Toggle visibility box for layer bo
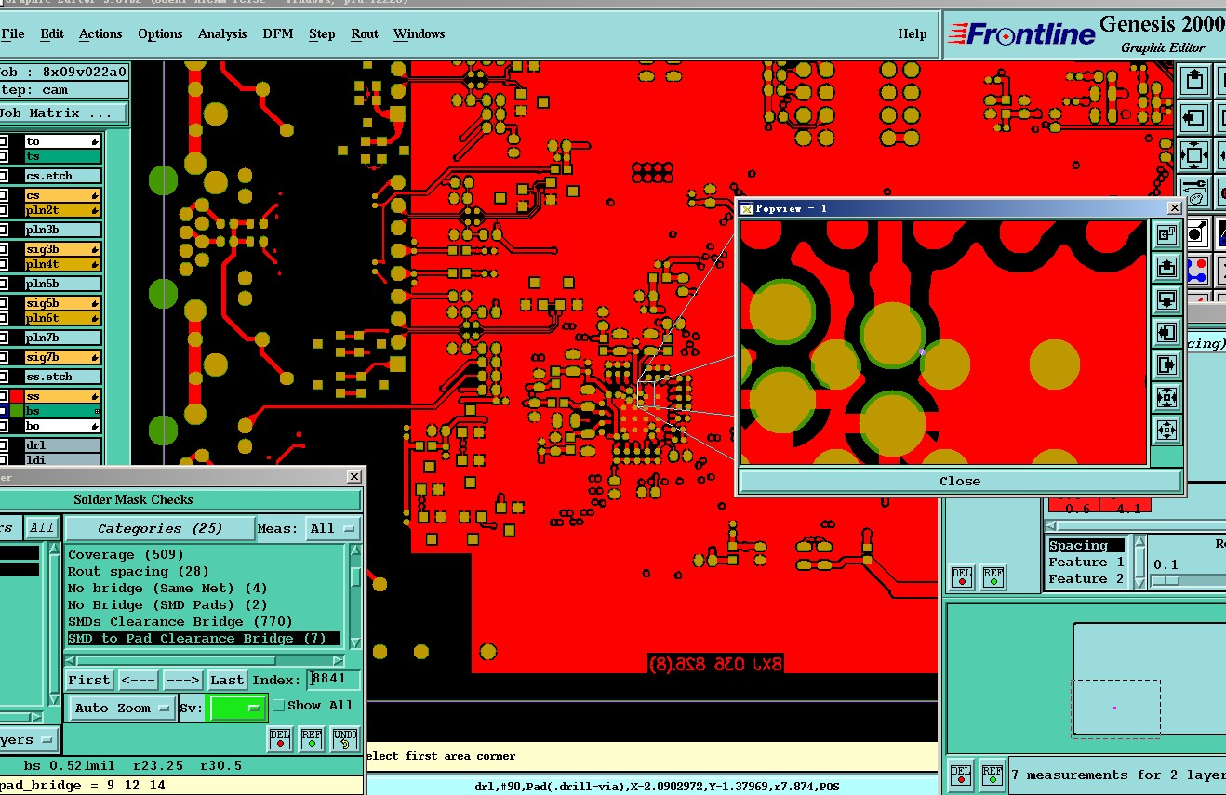The height and width of the screenshot is (795, 1226). coord(3,426)
